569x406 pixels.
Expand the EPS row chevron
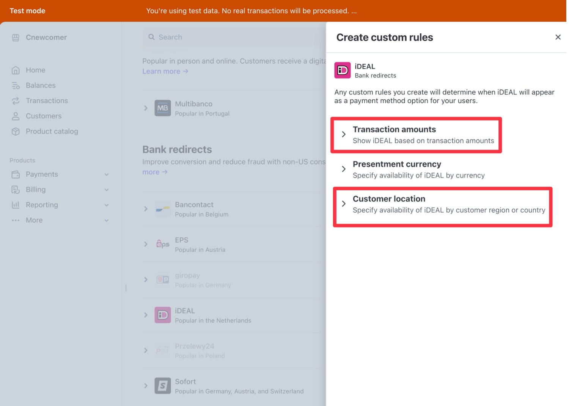[x=146, y=244]
